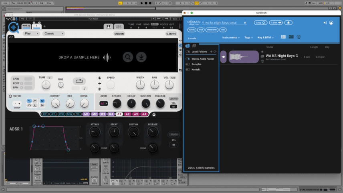Image resolution: width=343 pixels, height=193 pixels.
Task: Add a new sample layer with plus
Action: pos(44,26)
